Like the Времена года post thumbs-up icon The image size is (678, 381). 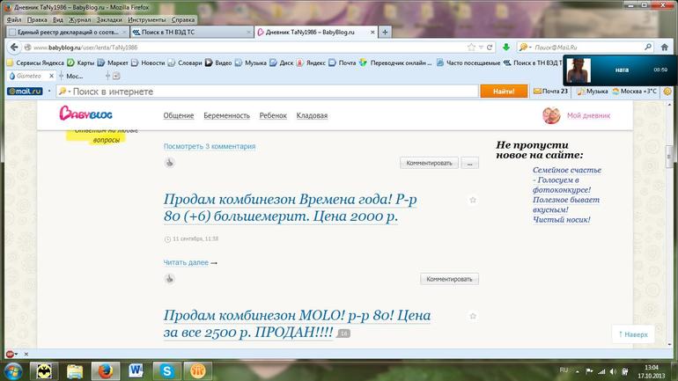click(x=169, y=279)
